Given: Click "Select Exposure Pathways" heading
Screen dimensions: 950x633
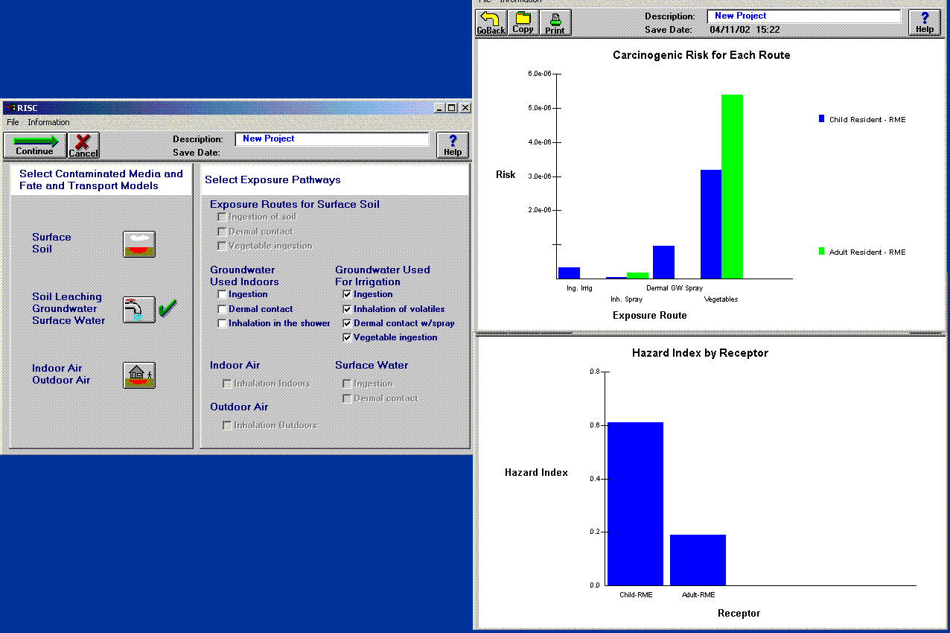Looking at the screenshot, I should point(272,179).
